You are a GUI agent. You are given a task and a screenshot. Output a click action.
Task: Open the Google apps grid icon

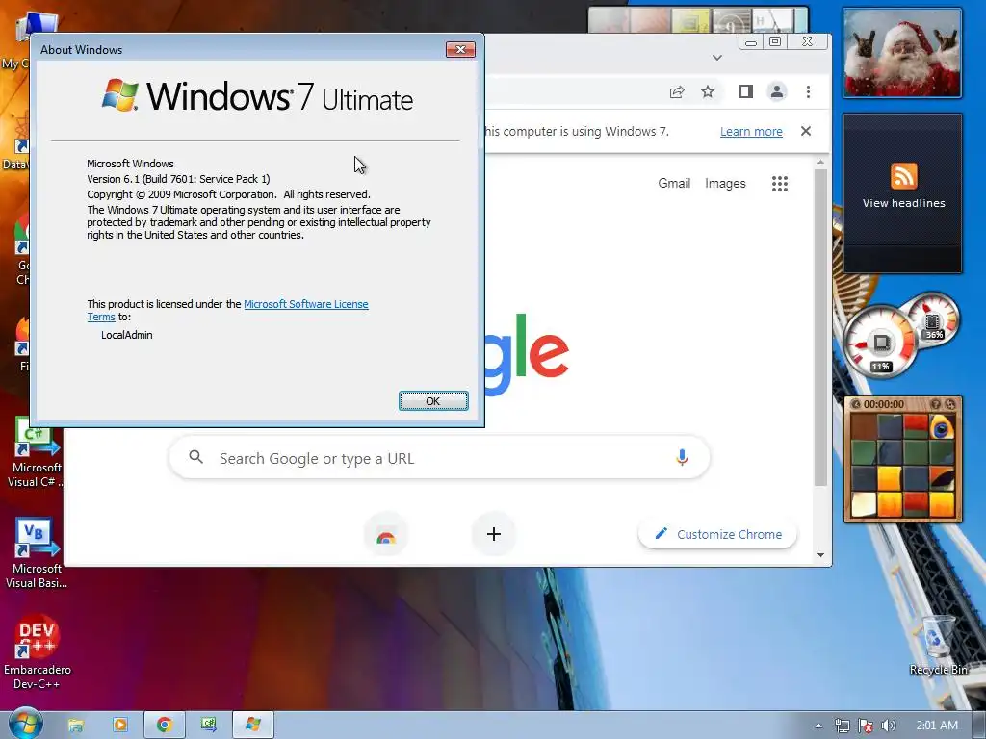(x=780, y=184)
